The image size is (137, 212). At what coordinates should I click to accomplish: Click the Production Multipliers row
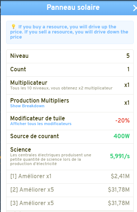70,103
